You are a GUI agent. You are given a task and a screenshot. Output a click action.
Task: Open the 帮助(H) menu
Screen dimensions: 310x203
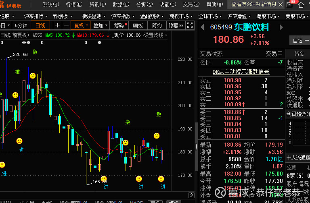(x=214, y=4)
